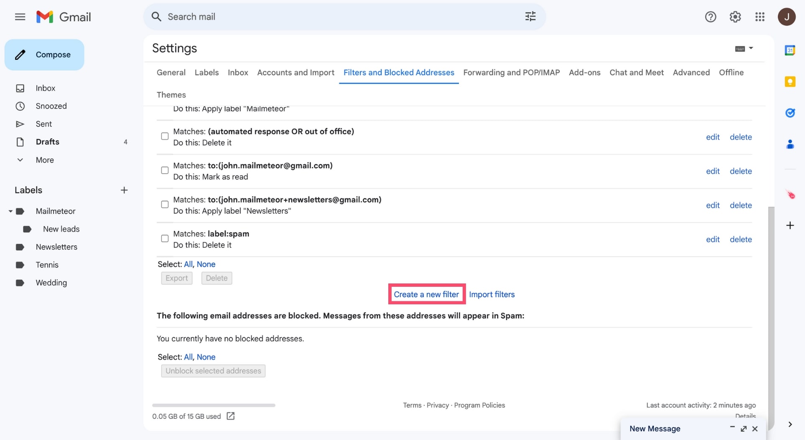805x440 pixels.
Task: Expand the New Message compose window
Action: (744, 429)
